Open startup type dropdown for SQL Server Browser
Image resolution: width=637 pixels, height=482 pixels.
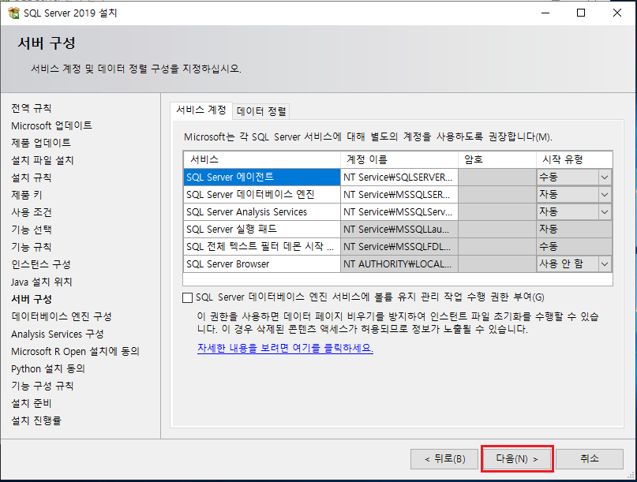[x=605, y=264]
